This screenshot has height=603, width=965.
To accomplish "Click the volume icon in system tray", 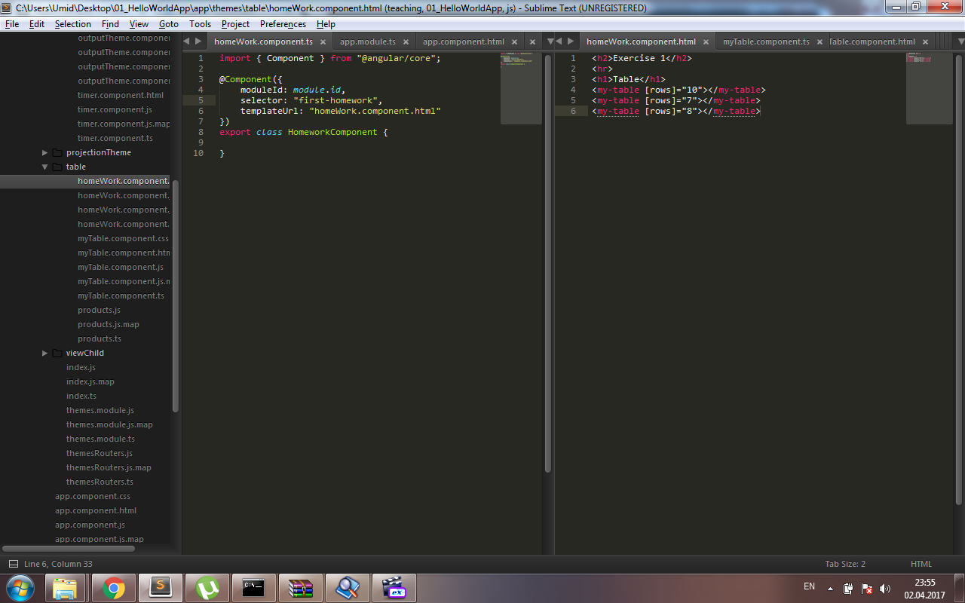I will pos(885,588).
